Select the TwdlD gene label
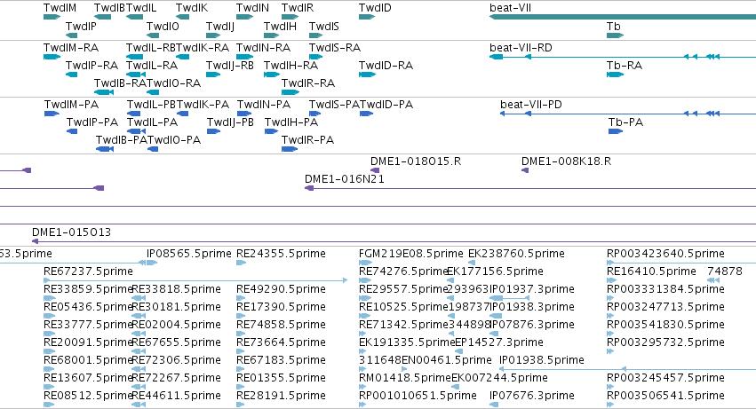Screen dimensions: 756x409 (x=375, y=8)
